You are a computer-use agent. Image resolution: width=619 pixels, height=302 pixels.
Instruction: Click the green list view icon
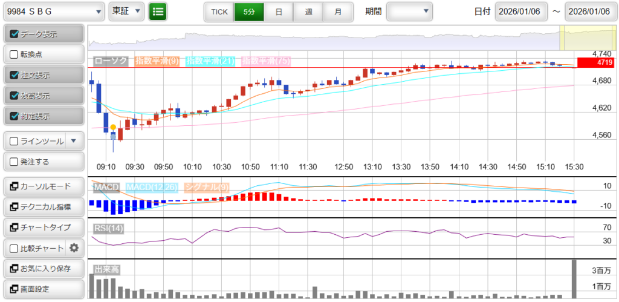pos(158,11)
